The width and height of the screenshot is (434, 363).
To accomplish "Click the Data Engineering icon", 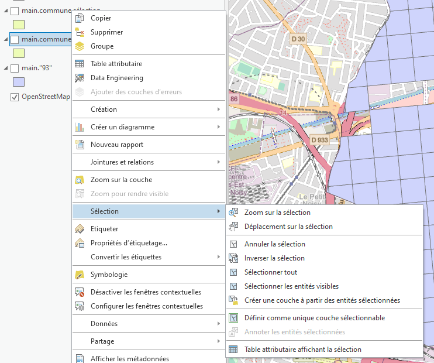I will 80,78.
